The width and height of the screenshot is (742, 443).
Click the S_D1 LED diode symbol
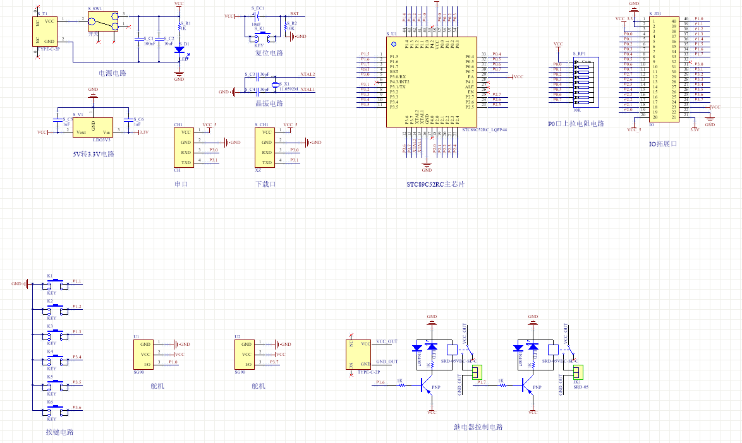point(179,49)
